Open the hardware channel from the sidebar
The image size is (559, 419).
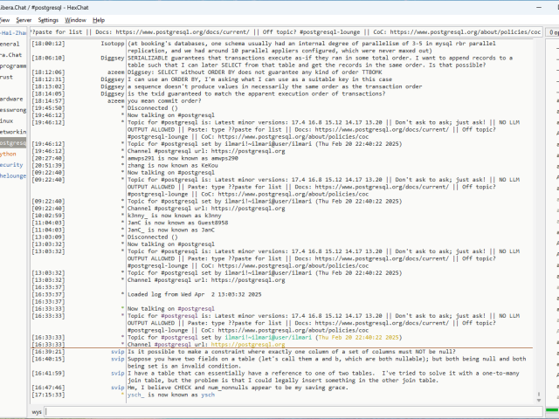click(x=11, y=99)
